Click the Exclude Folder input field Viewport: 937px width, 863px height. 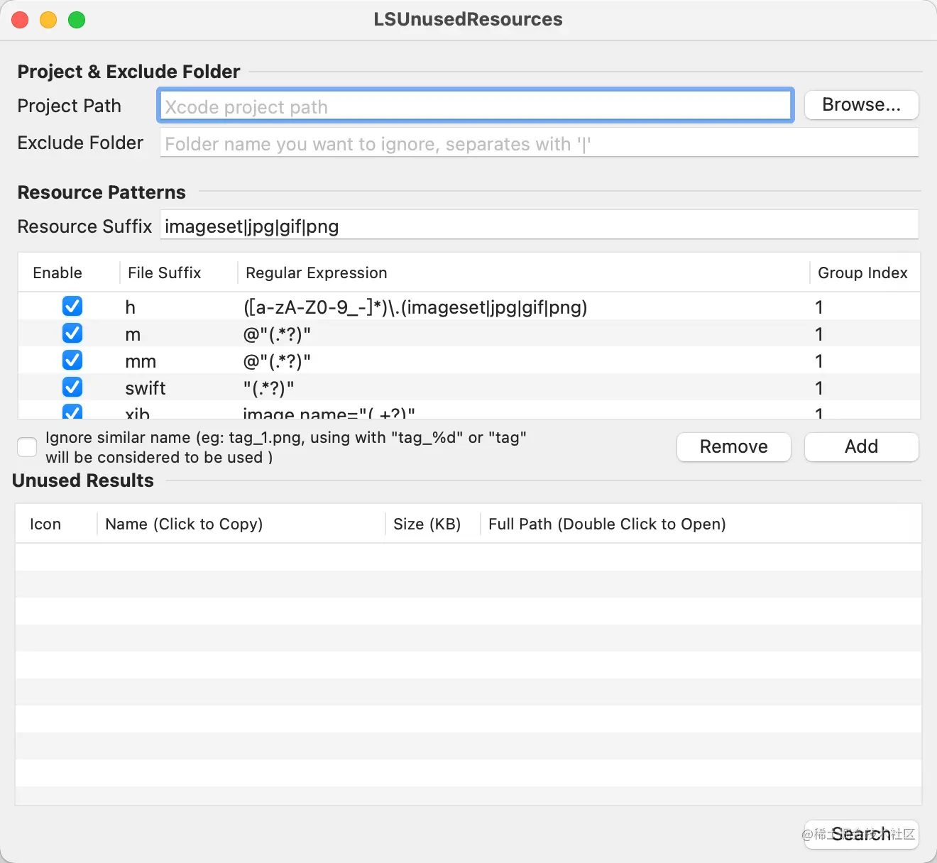pyautogui.click(x=539, y=143)
